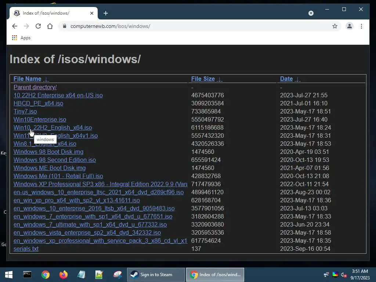Close the Index of /isos/windows/ tab
The width and height of the screenshot is (376, 282).
point(91,13)
